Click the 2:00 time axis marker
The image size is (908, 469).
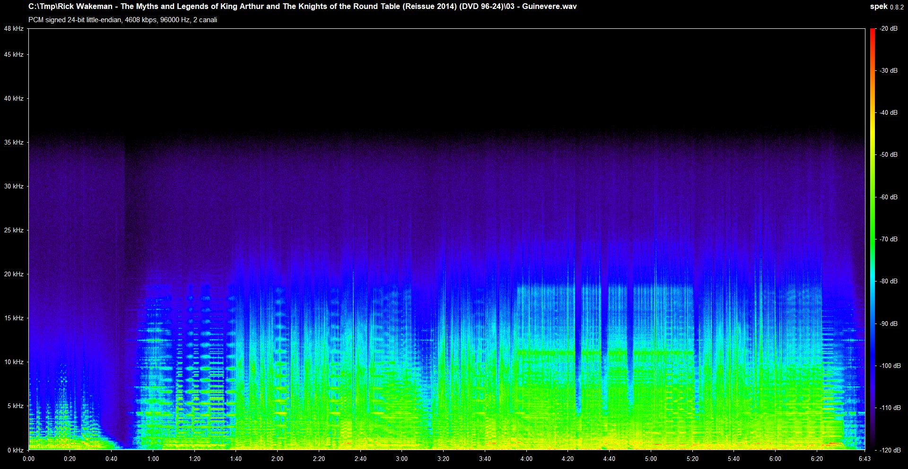pos(277,459)
